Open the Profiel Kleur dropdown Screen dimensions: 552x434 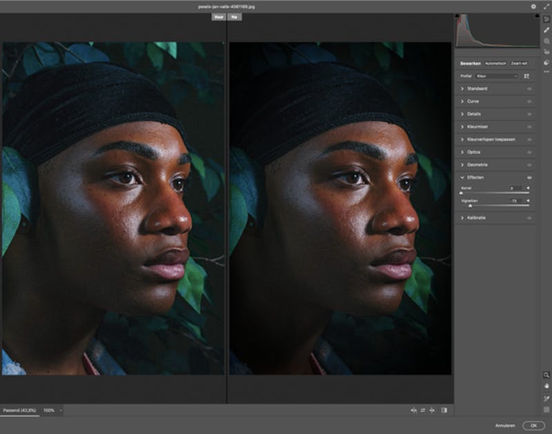(497, 76)
